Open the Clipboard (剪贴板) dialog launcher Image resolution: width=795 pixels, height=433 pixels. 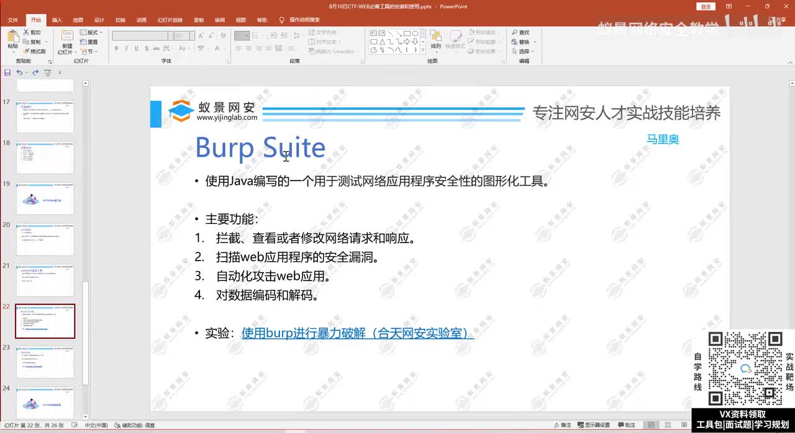pyautogui.click(x=50, y=61)
